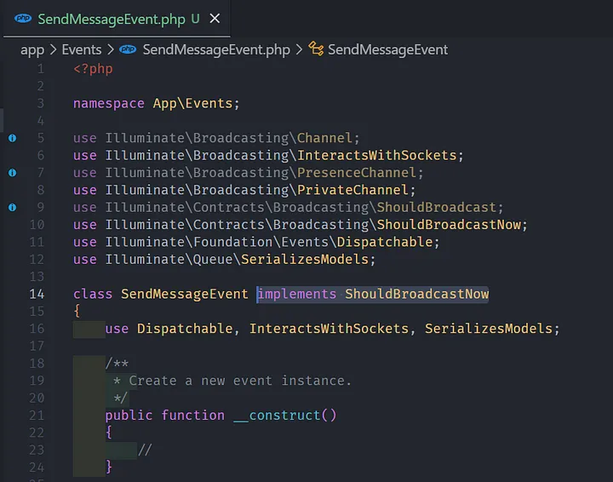The image size is (613, 482).
Task: Click the class symbol icon in breadcrumb
Action: coord(316,49)
